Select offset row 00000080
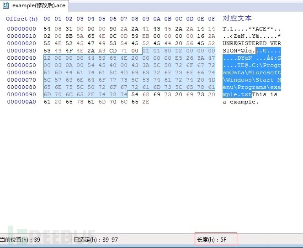This screenshot has width=303, height=248. pyautogui.click(x=21, y=87)
